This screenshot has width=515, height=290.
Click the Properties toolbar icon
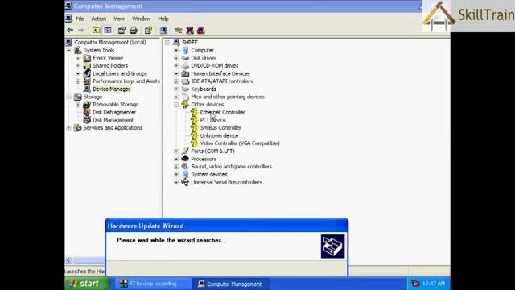point(122,31)
